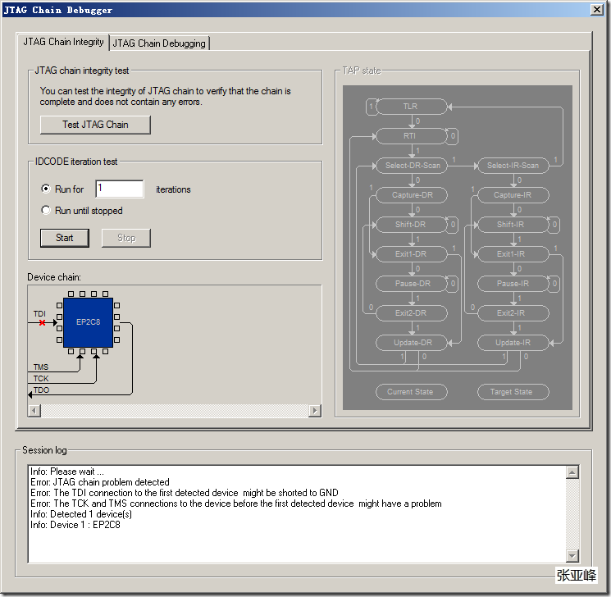Start the IDCODE iteration test
The height and width of the screenshot is (597, 611).
pos(65,238)
